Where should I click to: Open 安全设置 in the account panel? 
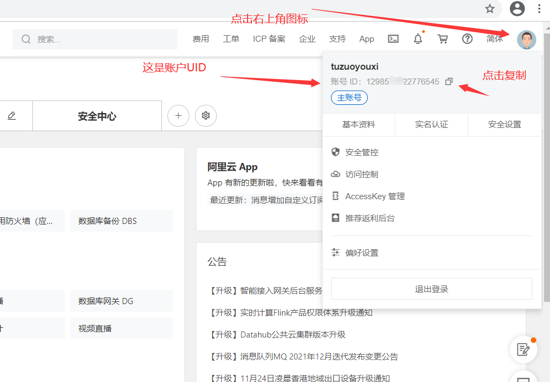click(504, 125)
